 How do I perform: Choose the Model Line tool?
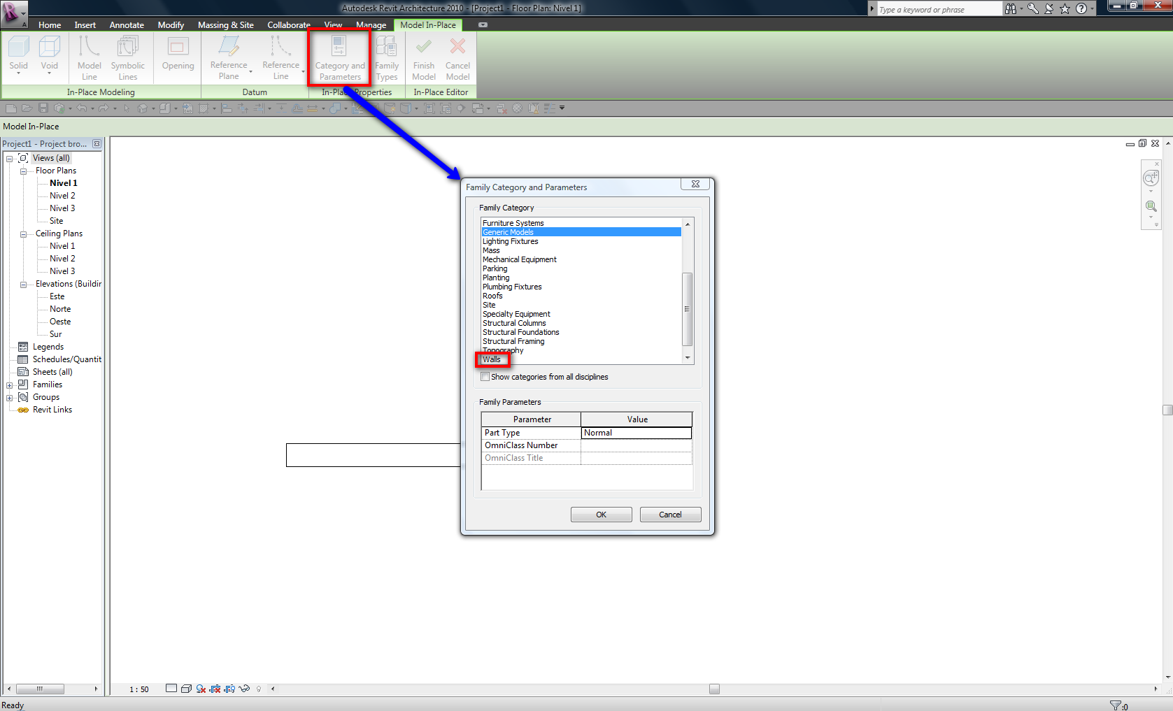point(90,58)
